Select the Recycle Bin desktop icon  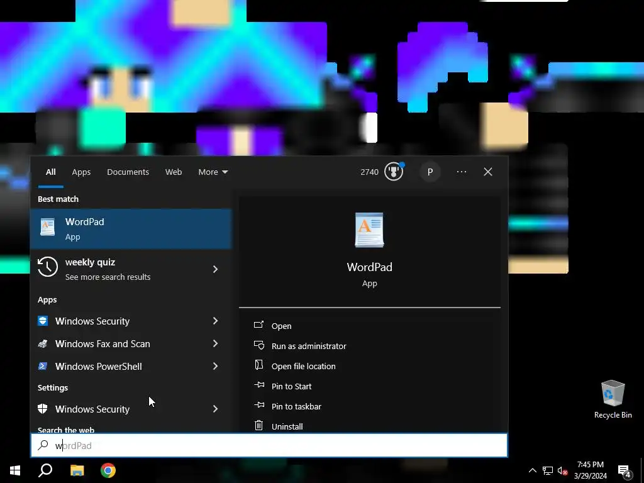click(613, 399)
